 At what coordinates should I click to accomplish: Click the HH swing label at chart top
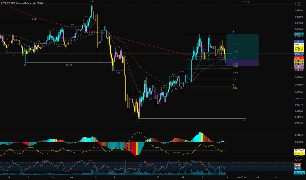[x=93, y=1]
